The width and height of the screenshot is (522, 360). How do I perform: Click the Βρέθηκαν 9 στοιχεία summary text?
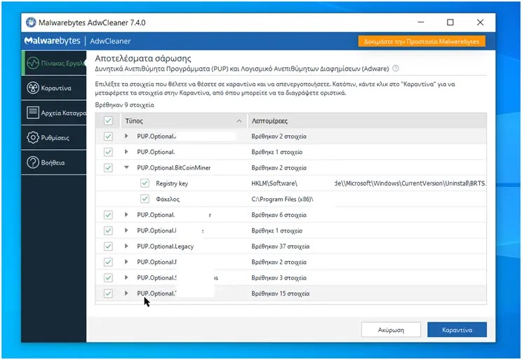coord(124,105)
